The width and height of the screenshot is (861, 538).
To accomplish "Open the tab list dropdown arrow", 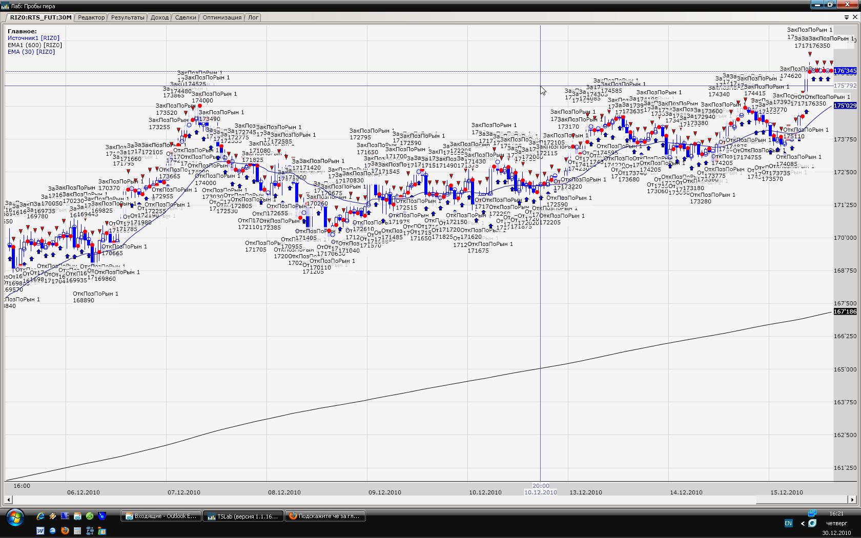I will coord(847,17).
